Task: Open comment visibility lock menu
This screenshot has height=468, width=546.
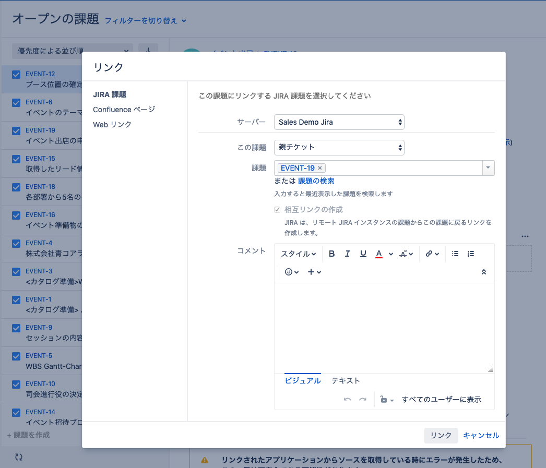Action: [386, 400]
